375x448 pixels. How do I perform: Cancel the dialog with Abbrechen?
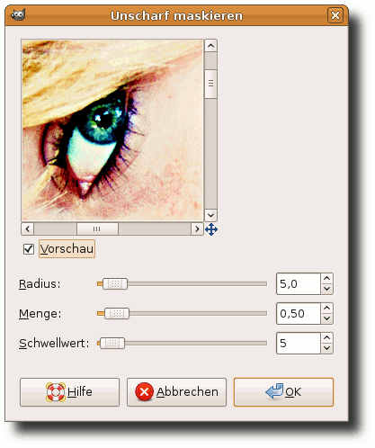click(x=176, y=392)
